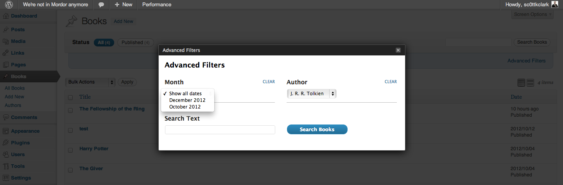Choose December 2012 from the month list
Image resolution: width=563 pixels, height=185 pixels.
(x=187, y=100)
